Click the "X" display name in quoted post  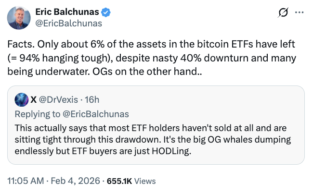34,100
